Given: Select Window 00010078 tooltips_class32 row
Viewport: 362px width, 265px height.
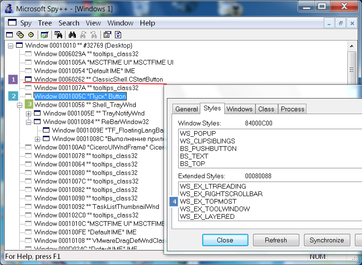Looking at the screenshot, I should [x=86, y=156].
